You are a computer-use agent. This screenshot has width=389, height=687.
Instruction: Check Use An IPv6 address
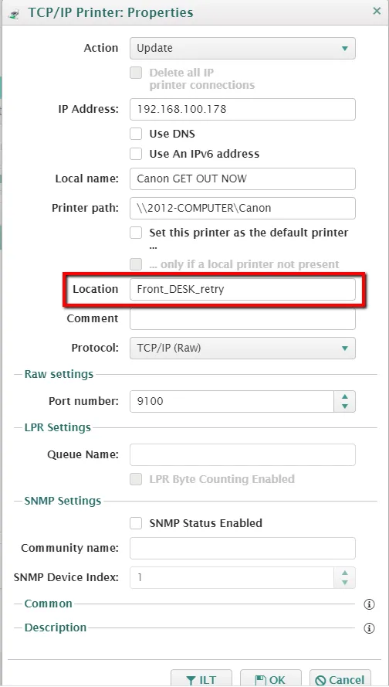(136, 154)
